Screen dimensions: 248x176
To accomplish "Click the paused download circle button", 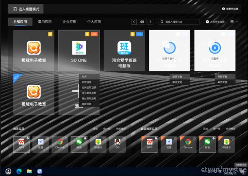I will [215, 48].
